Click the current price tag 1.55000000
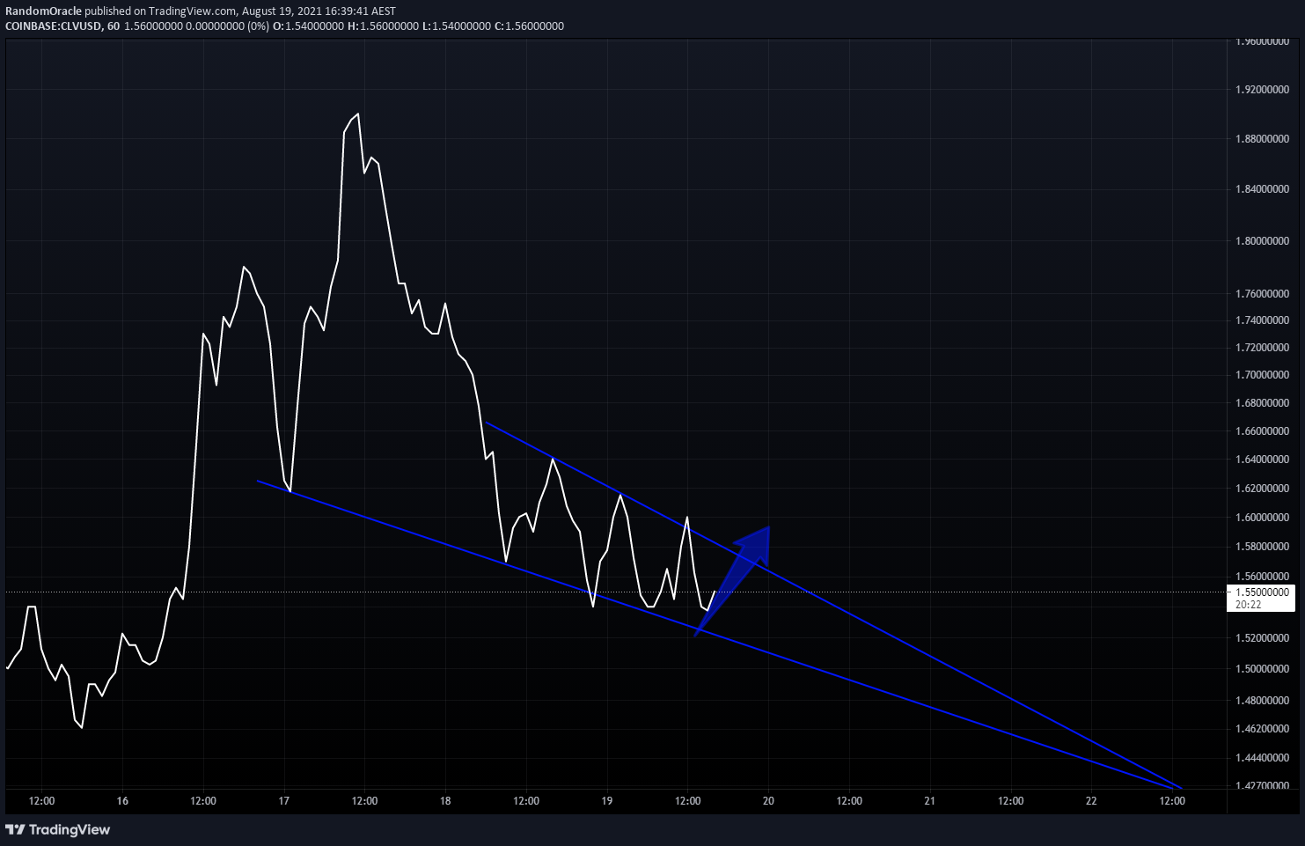1305x846 pixels. pyautogui.click(x=1263, y=592)
